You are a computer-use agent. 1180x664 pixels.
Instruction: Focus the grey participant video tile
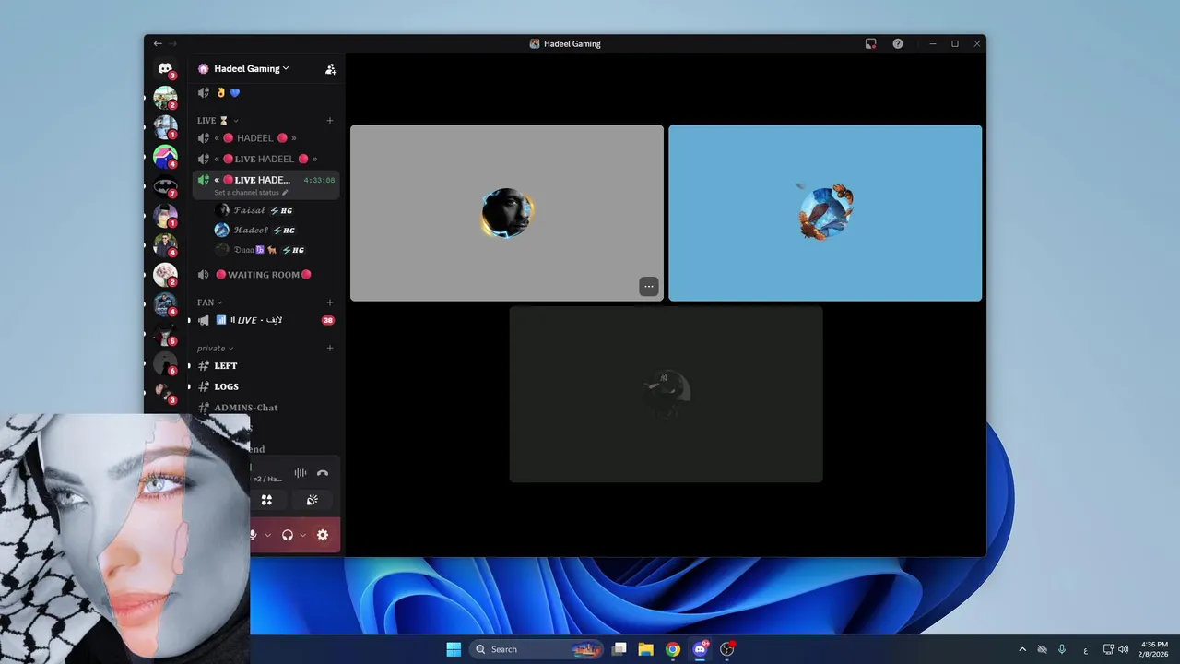(x=507, y=213)
